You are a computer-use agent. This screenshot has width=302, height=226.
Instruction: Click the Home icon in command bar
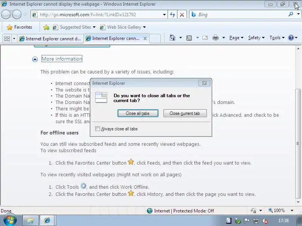click(x=173, y=38)
